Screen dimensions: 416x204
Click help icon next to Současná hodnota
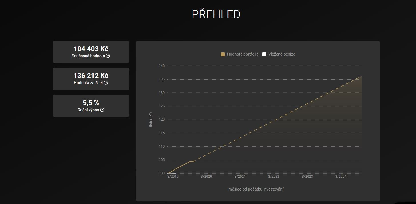coord(108,56)
